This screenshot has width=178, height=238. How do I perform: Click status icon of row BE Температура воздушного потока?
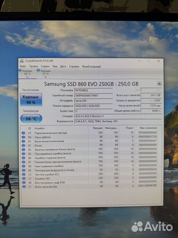(24, 170)
